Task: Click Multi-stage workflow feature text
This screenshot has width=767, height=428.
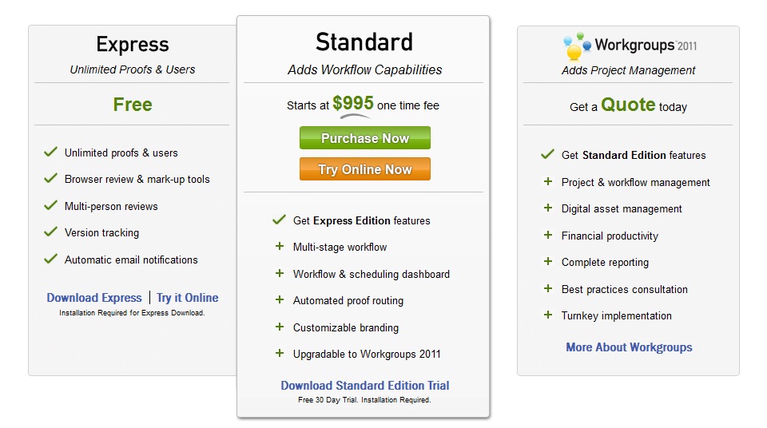Action: pos(340,247)
